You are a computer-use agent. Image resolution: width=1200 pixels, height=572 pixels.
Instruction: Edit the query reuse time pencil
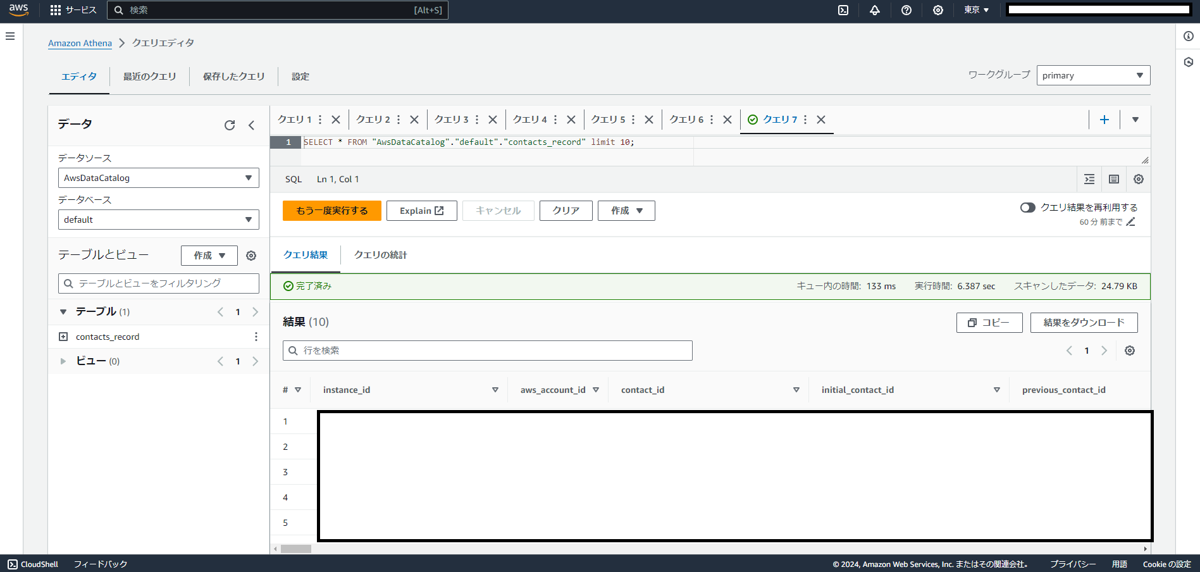(1131, 222)
